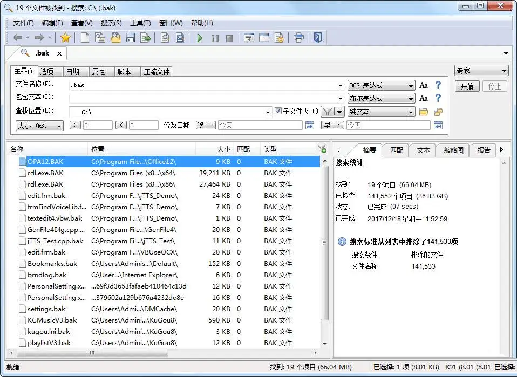
Task: Toggle case sensitivity Aa beside 包含文本 field
Action: click(x=424, y=98)
